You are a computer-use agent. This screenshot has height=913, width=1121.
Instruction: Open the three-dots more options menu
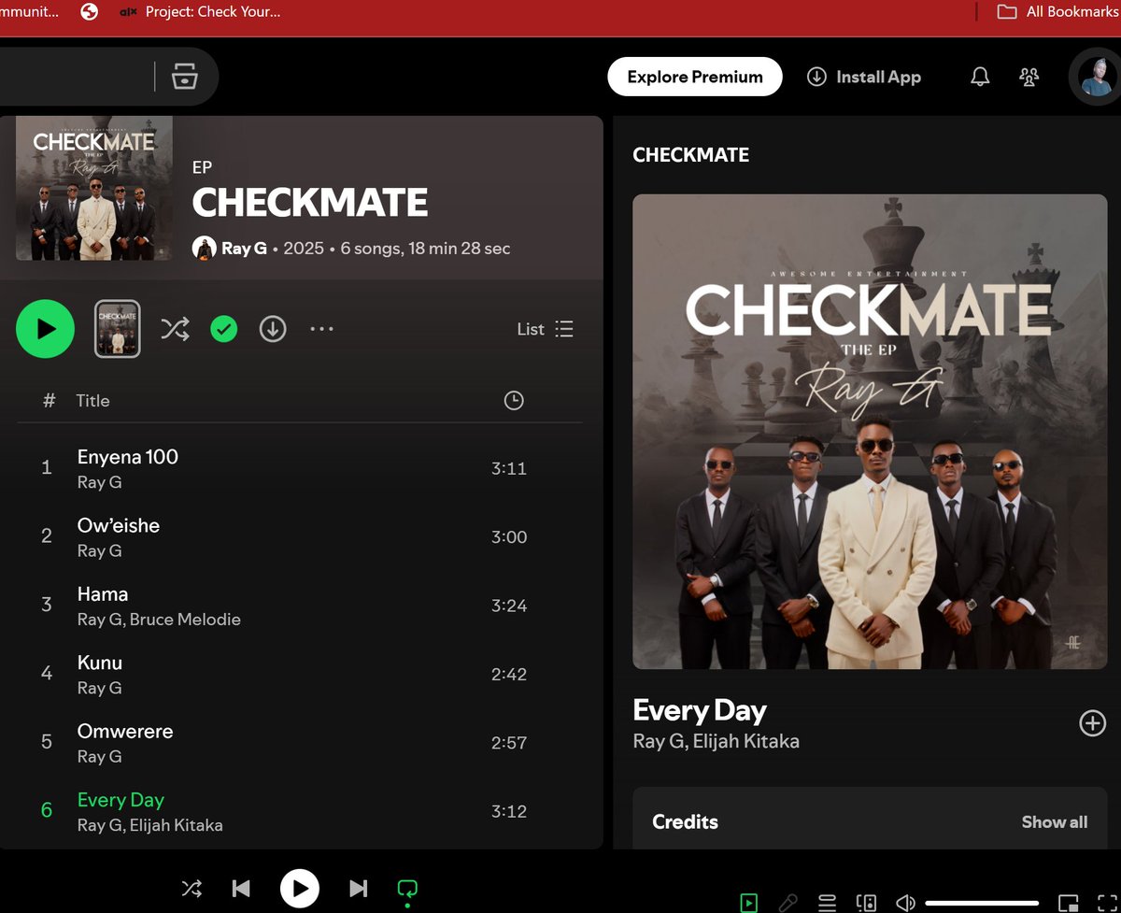[x=321, y=329]
